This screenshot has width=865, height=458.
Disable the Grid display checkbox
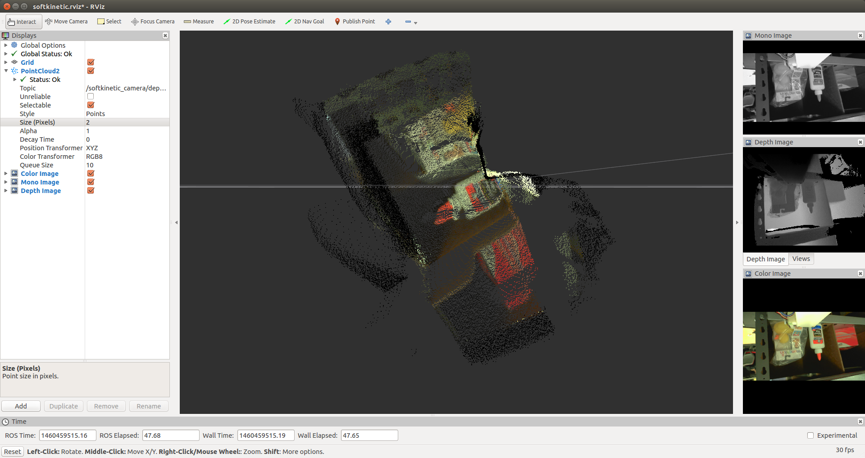click(x=91, y=62)
